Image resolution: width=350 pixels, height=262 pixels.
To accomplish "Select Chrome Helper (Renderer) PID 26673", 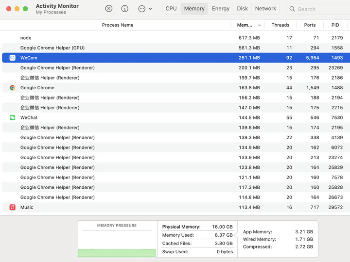I will pyautogui.click(x=176, y=197).
